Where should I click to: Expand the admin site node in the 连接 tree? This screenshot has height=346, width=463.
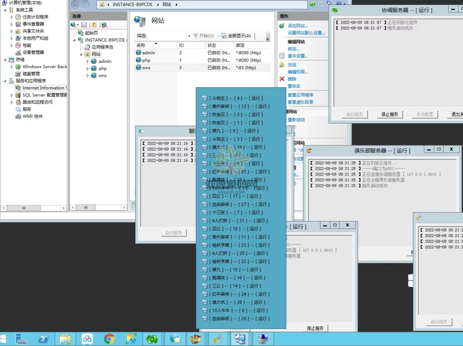click(x=88, y=62)
